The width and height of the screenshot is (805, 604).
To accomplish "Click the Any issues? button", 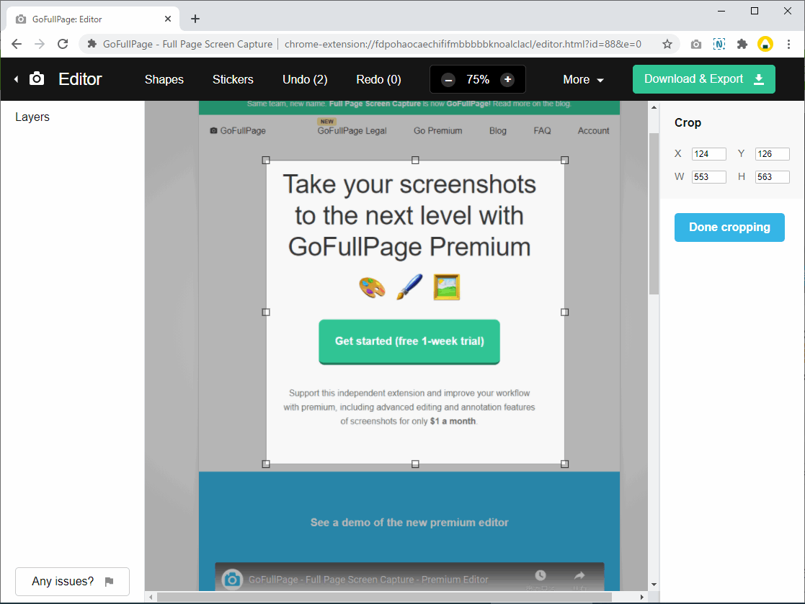I will pyautogui.click(x=72, y=582).
